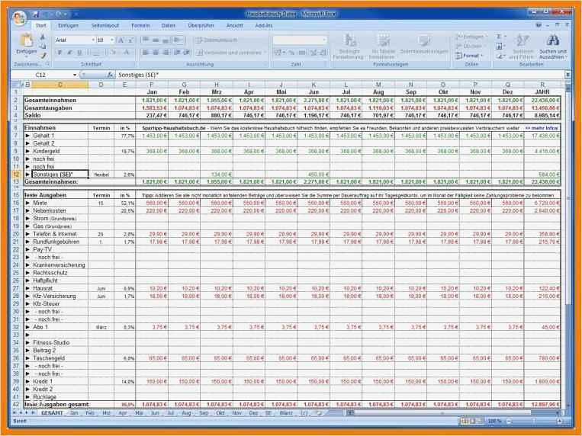Open the Seitenlayout ribbon tab
The image size is (582, 436).
click(105, 26)
